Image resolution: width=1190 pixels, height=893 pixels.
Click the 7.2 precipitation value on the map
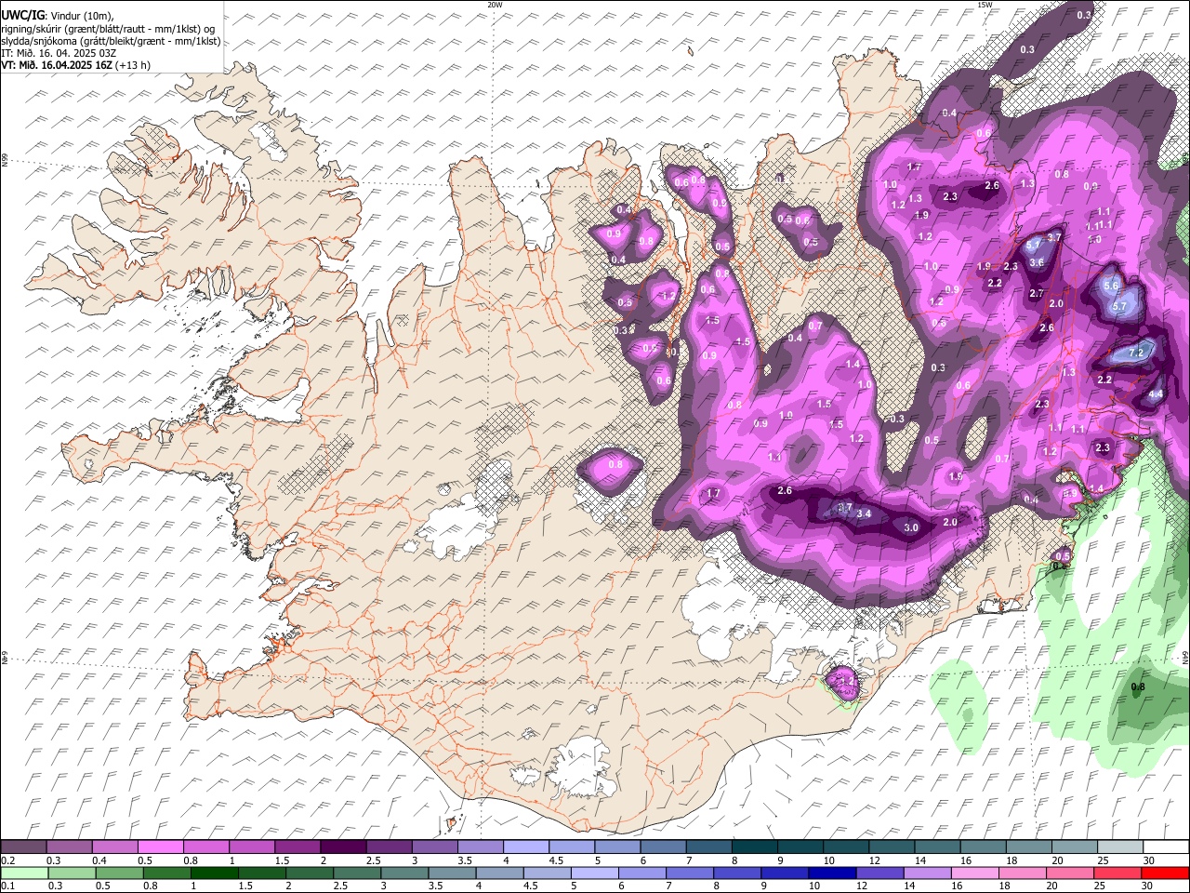tap(1136, 353)
